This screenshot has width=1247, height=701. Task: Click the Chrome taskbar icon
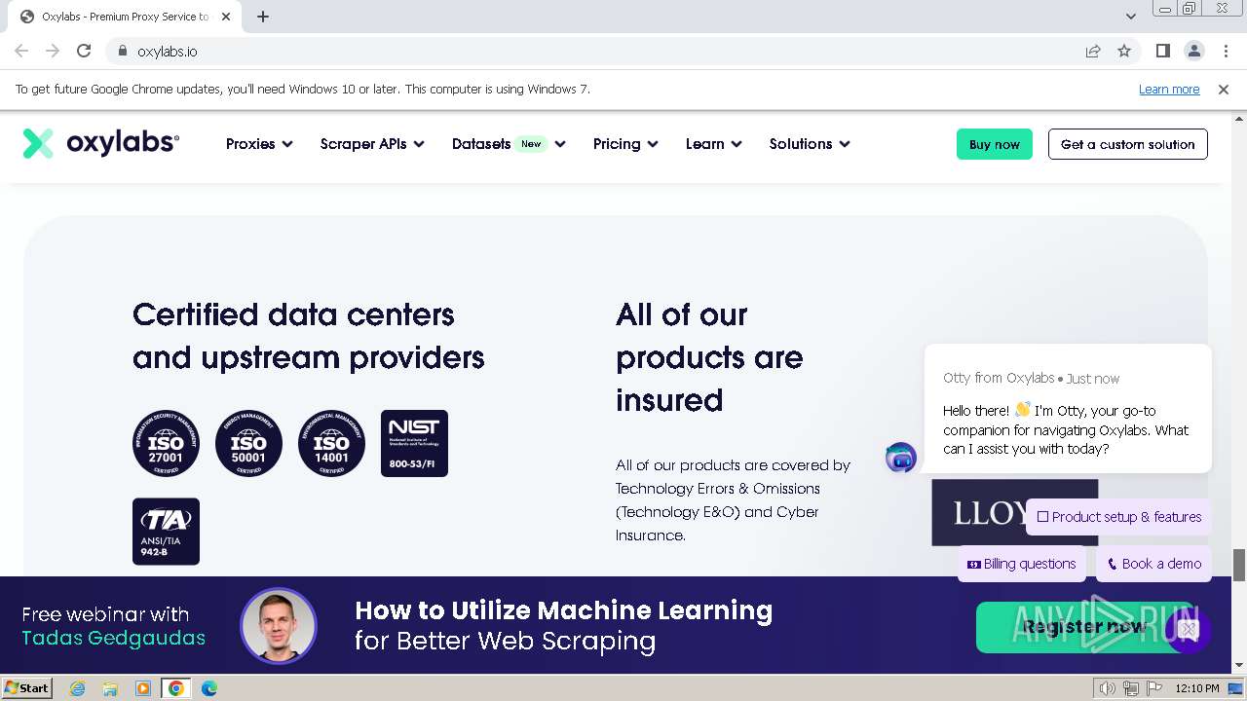click(176, 688)
